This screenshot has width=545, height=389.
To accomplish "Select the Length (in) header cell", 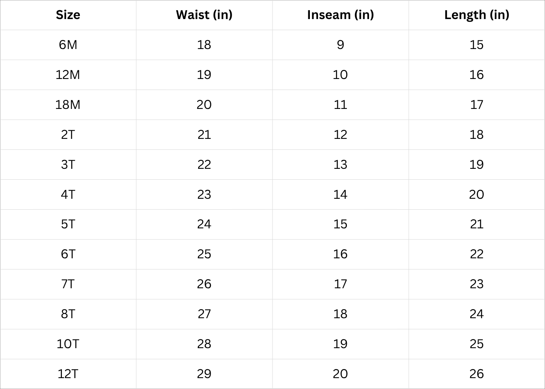I will 476,15.
